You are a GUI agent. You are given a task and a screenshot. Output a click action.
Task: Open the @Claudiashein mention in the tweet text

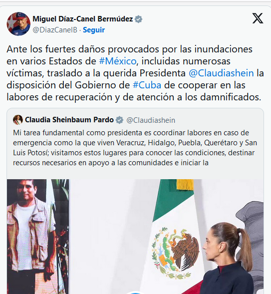tap(221, 73)
